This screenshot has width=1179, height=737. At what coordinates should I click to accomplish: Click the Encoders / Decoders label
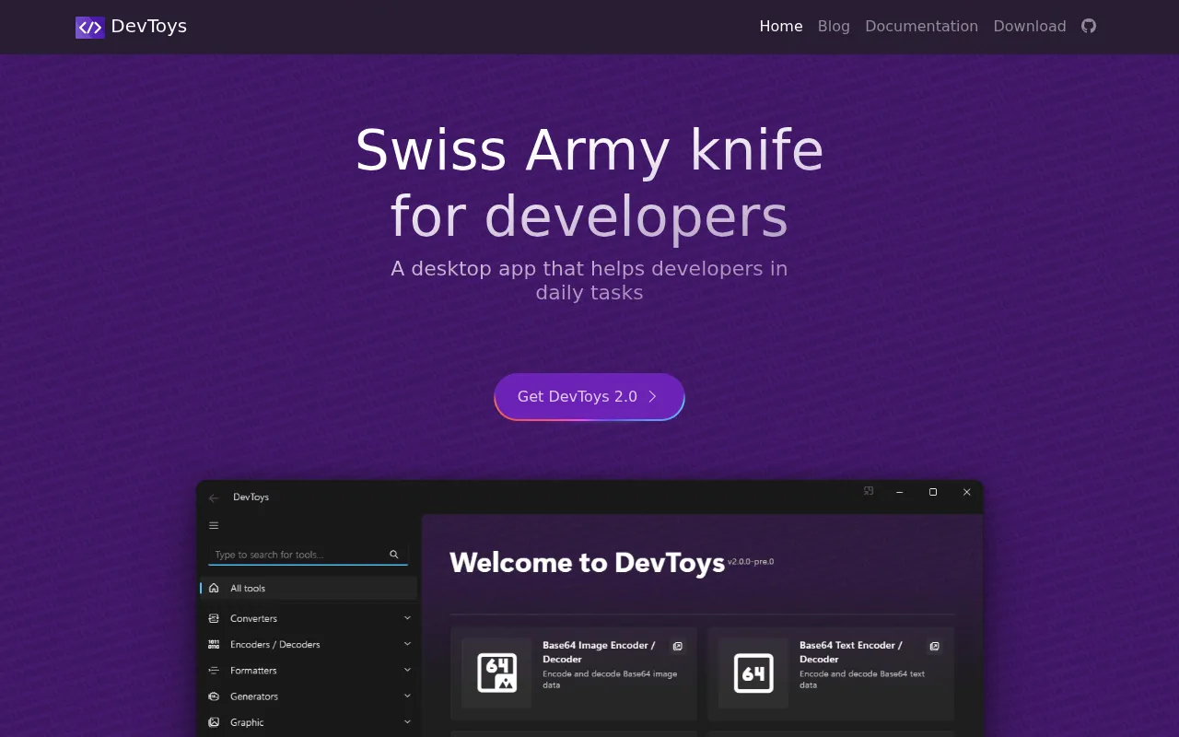pos(275,644)
